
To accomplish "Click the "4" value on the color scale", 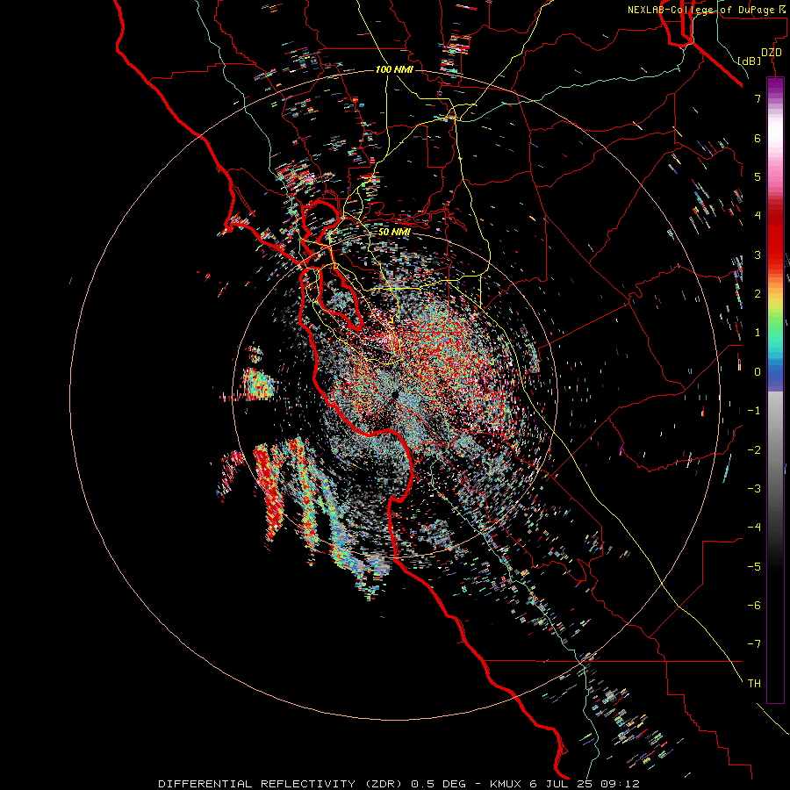I will click(758, 216).
